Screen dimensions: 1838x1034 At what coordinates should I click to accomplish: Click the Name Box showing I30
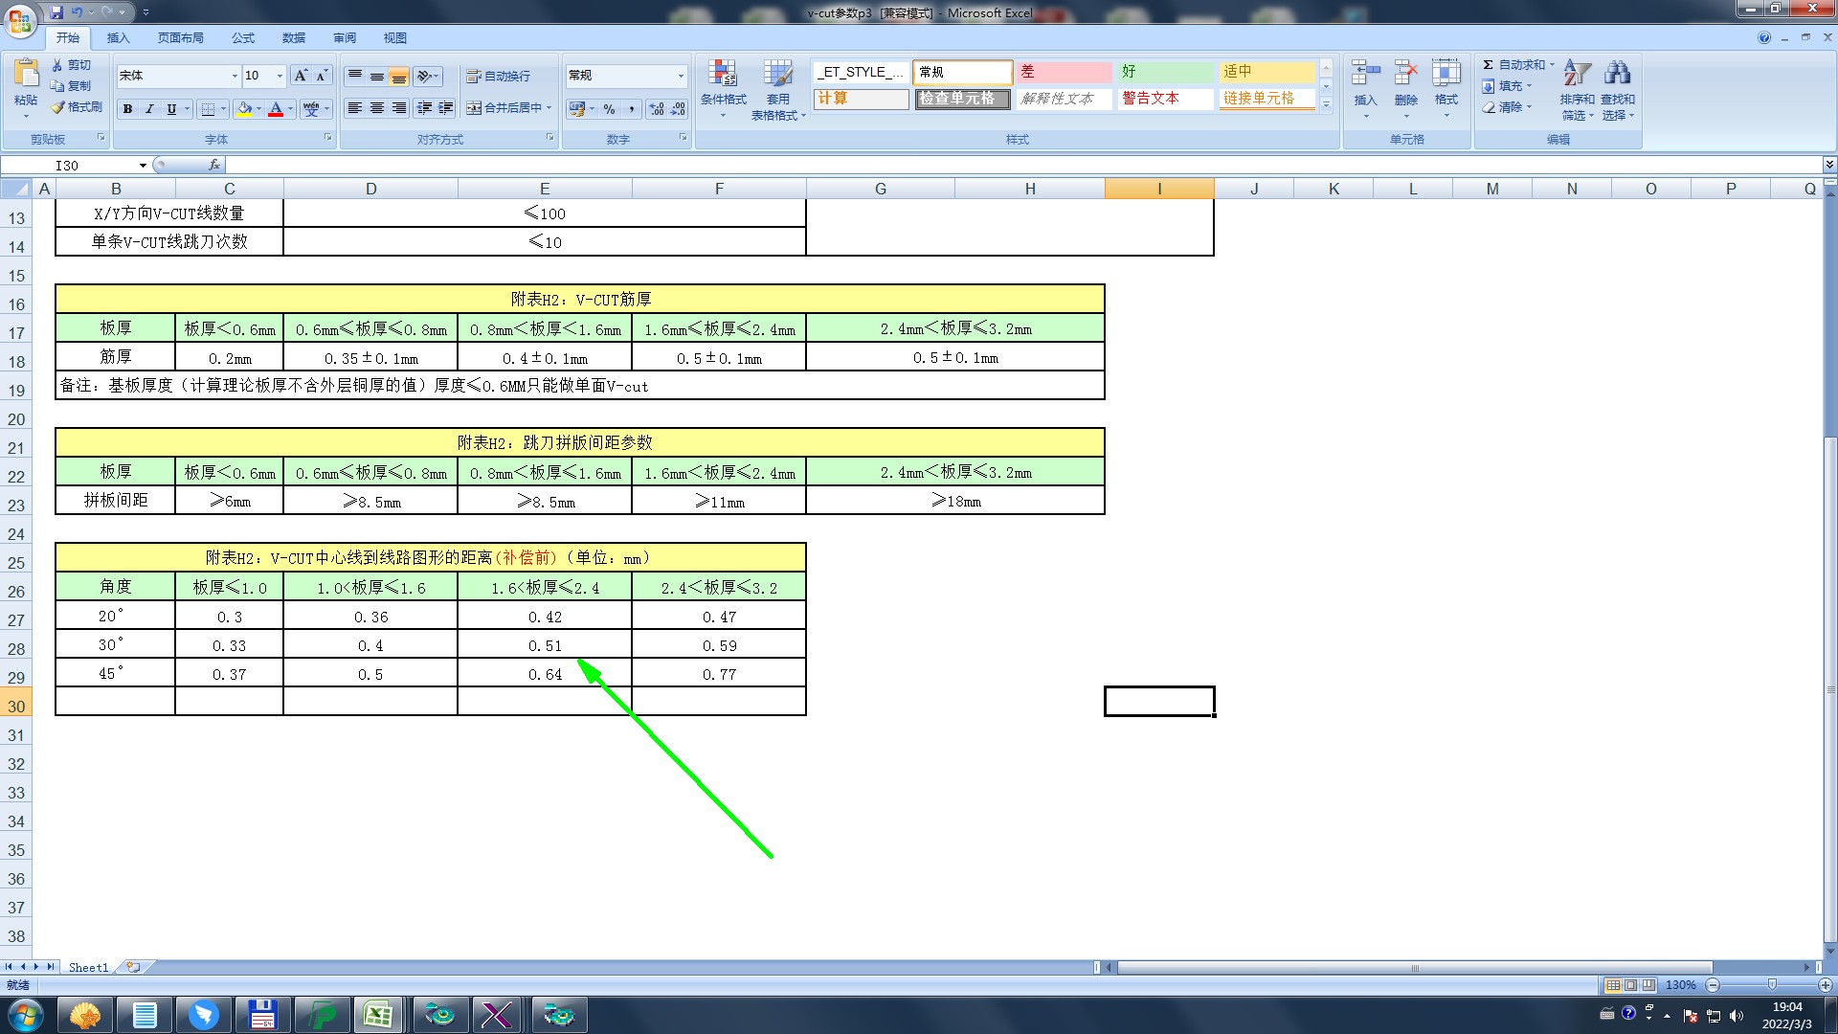[67, 166]
